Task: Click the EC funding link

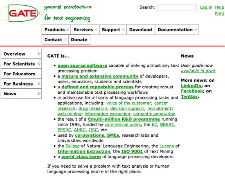Action: 154,125
